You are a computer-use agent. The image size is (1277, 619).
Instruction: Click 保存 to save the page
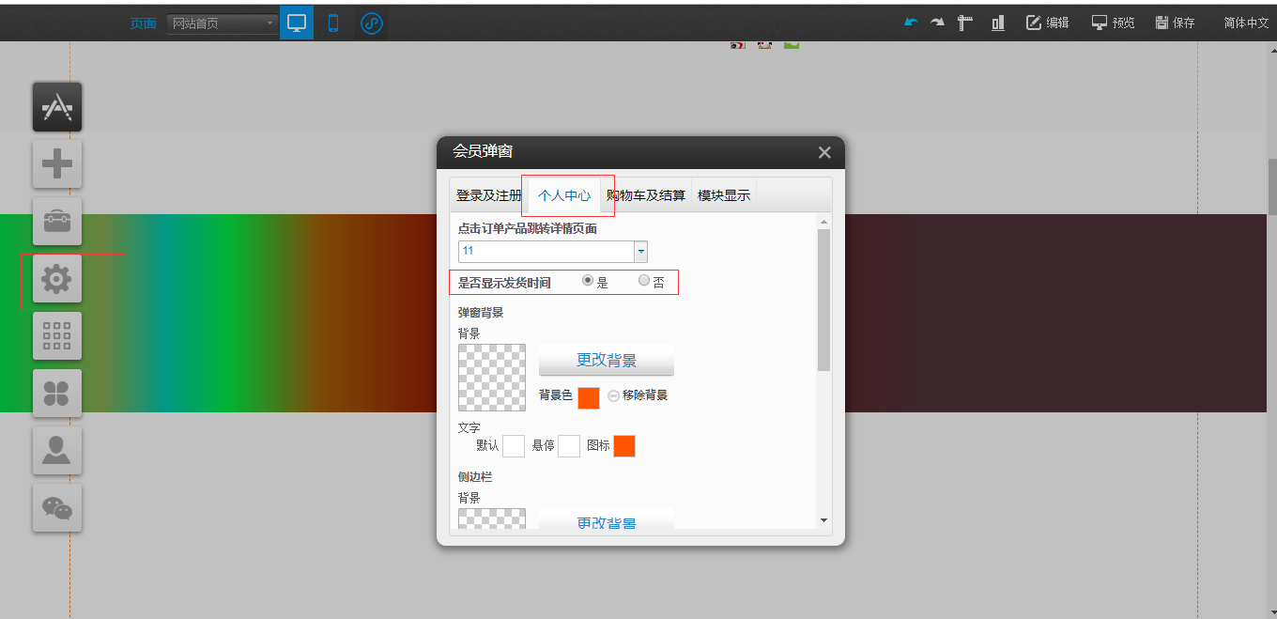[x=1175, y=23]
